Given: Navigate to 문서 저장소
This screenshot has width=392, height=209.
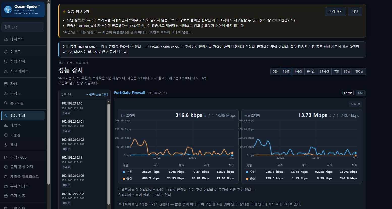Looking at the screenshot, I should [23, 186].
